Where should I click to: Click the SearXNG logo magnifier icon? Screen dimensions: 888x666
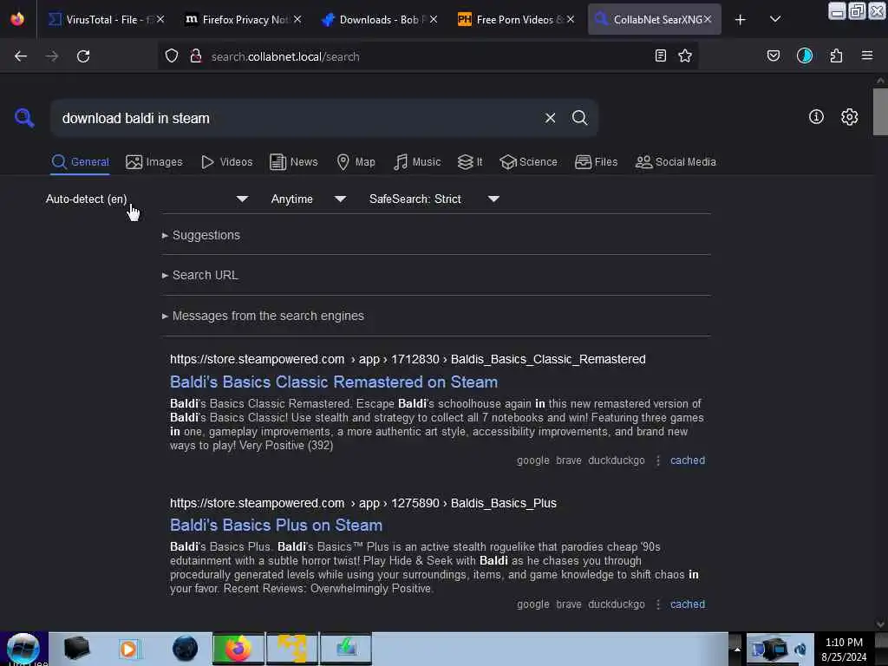(24, 118)
